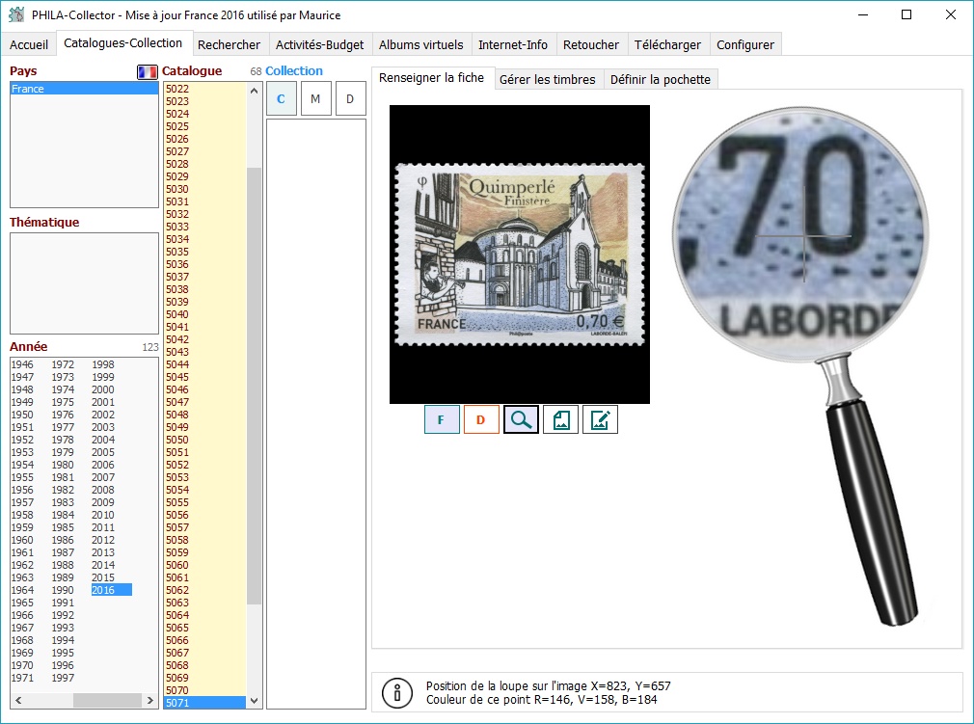974x724 pixels.
Task: Switch to Gérer les timbres tab
Action: pyautogui.click(x=547, y=79)
